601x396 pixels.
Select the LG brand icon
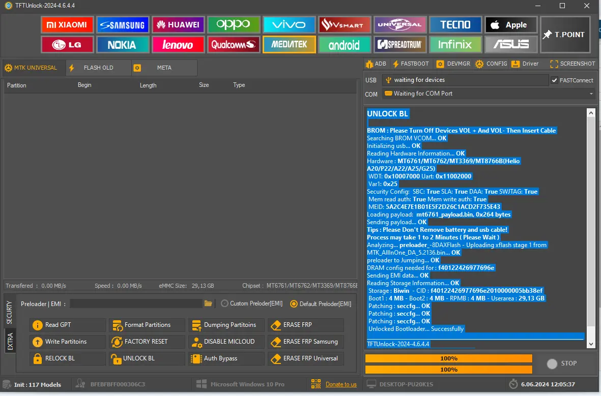pyautogui.click(x=67, y=45)
